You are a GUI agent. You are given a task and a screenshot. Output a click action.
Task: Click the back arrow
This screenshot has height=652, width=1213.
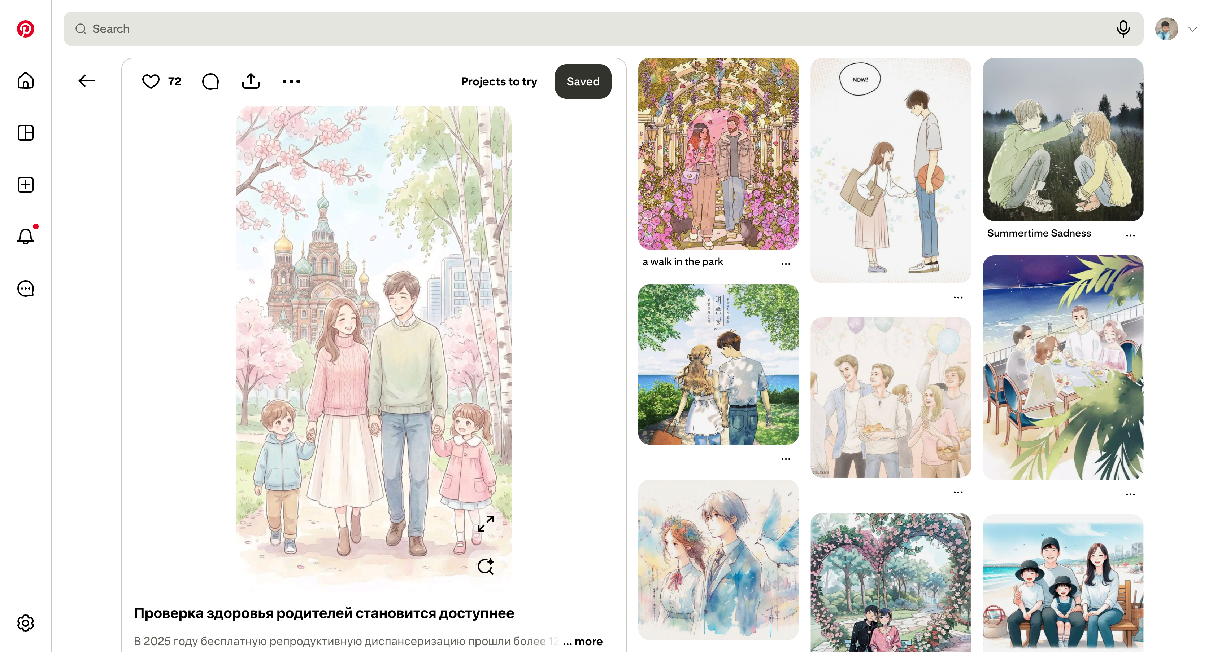tap(87, 81)
